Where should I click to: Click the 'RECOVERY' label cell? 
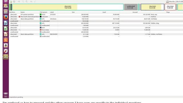(54, 34)
